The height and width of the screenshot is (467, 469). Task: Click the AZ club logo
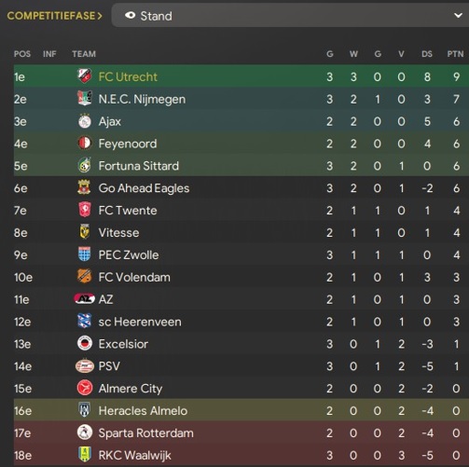coord(84,299)
